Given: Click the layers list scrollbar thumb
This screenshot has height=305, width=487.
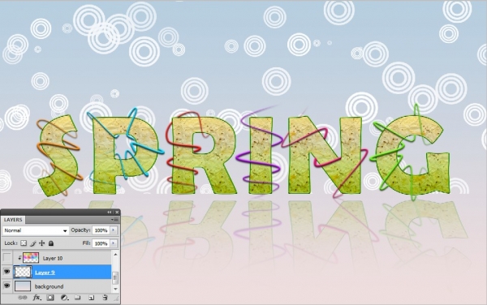Looking at the screenshot, I should 115,277.
